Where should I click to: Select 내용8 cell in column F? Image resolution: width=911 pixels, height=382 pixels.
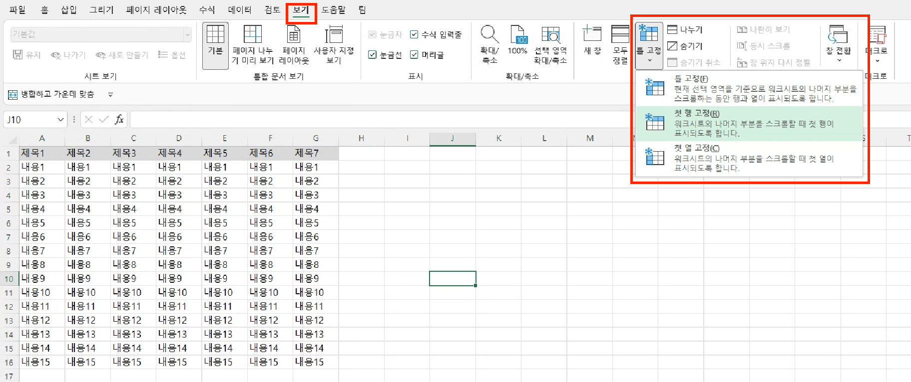(270, 264)
